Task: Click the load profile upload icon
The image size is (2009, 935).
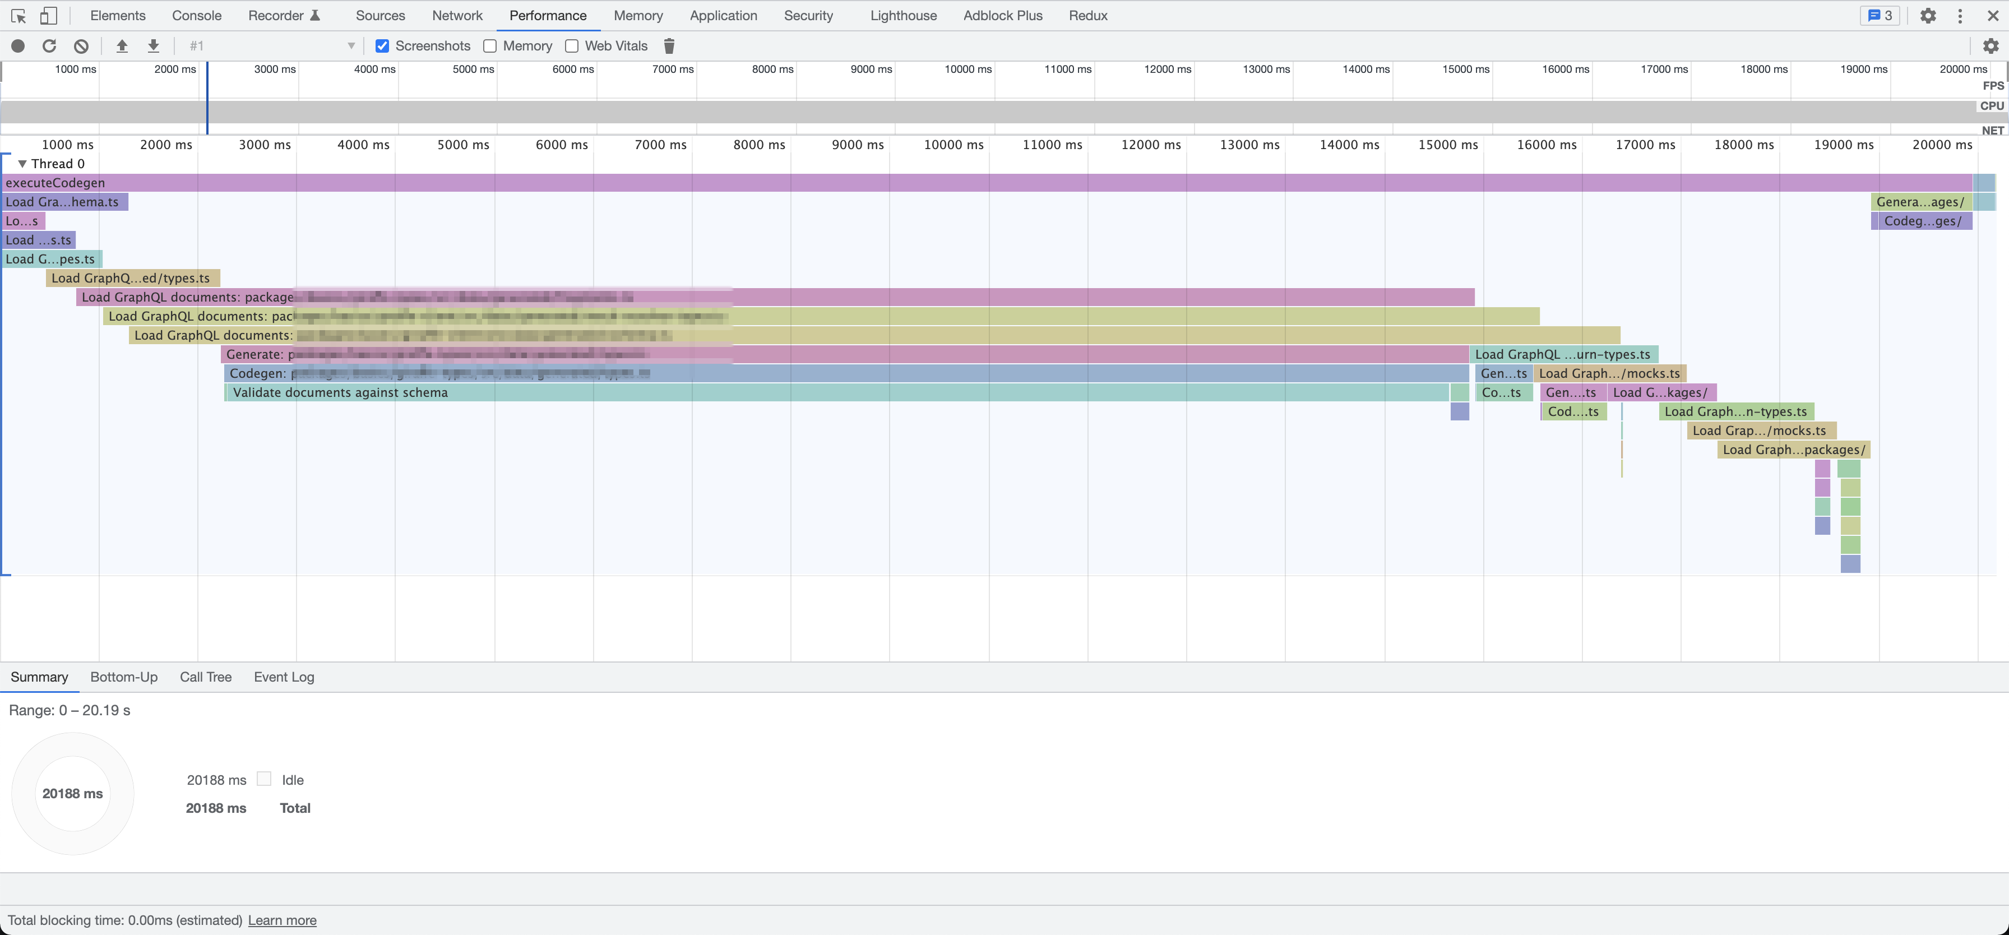Action: point(122,46)
